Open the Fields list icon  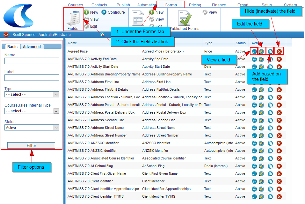(x=73, y=18)
